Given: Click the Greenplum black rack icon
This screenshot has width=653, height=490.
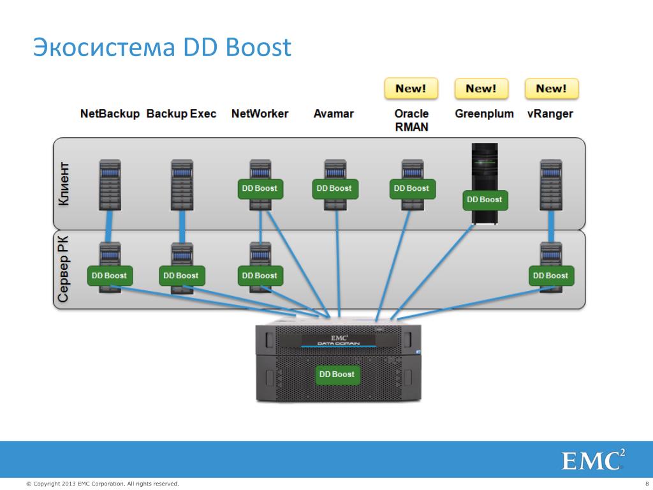Looking at the screenshot, I should pyautogui.click(x=485, y=183).
